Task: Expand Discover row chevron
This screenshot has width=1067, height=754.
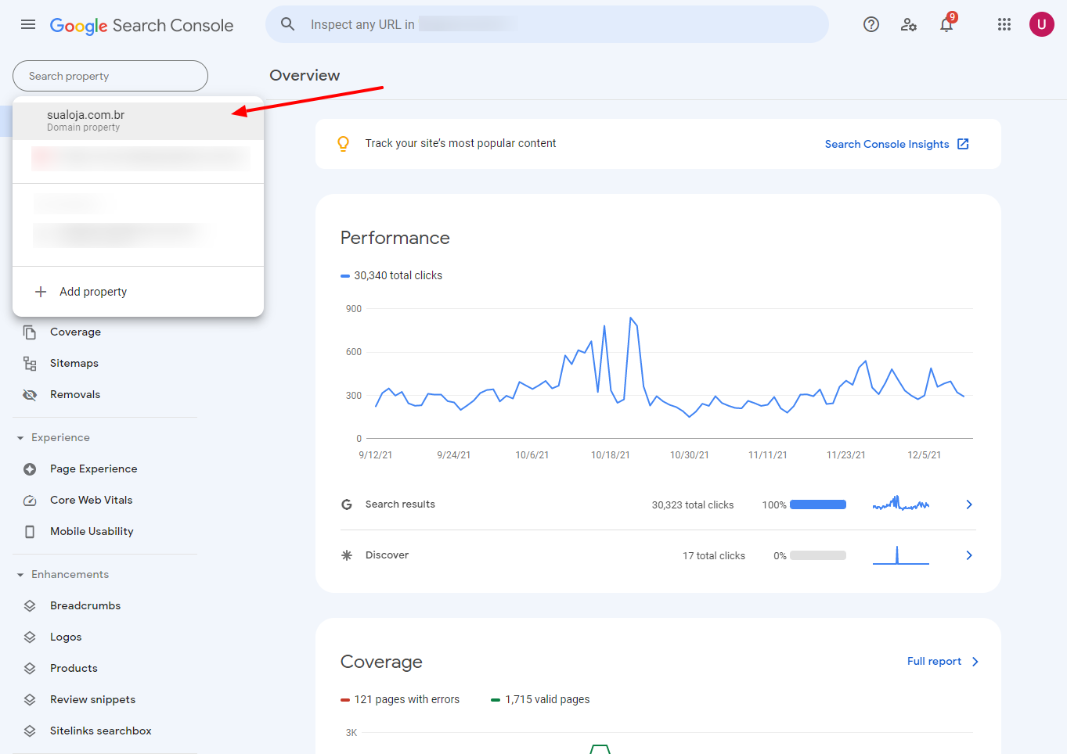Action: point(969,555)
